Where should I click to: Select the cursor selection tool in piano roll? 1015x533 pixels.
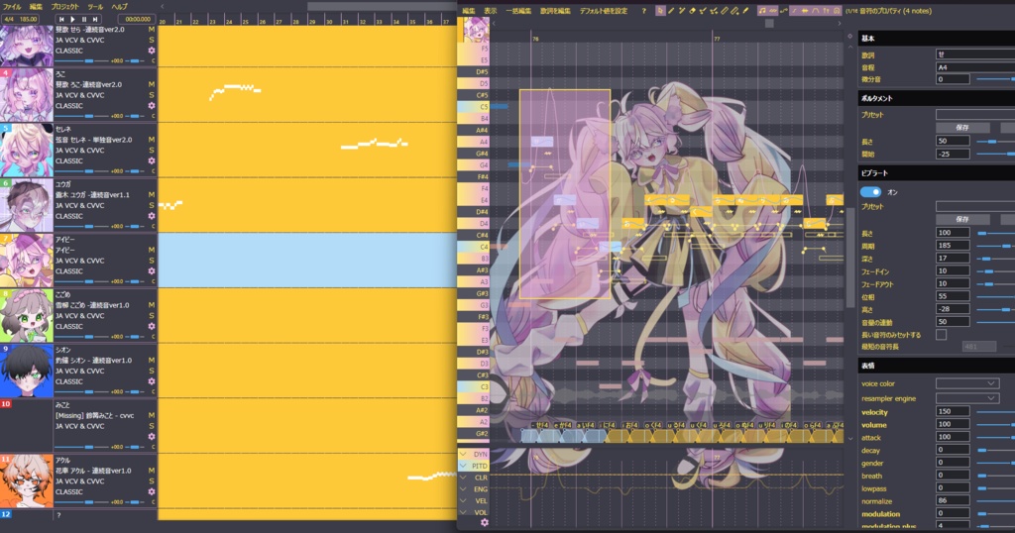661,10
